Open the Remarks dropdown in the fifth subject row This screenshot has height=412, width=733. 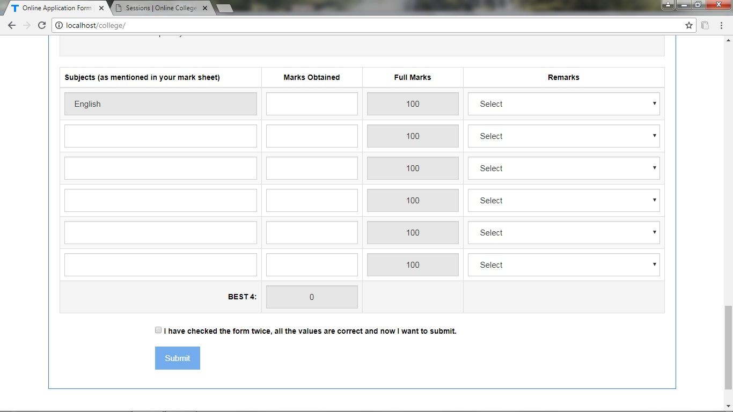coord(563,233)
